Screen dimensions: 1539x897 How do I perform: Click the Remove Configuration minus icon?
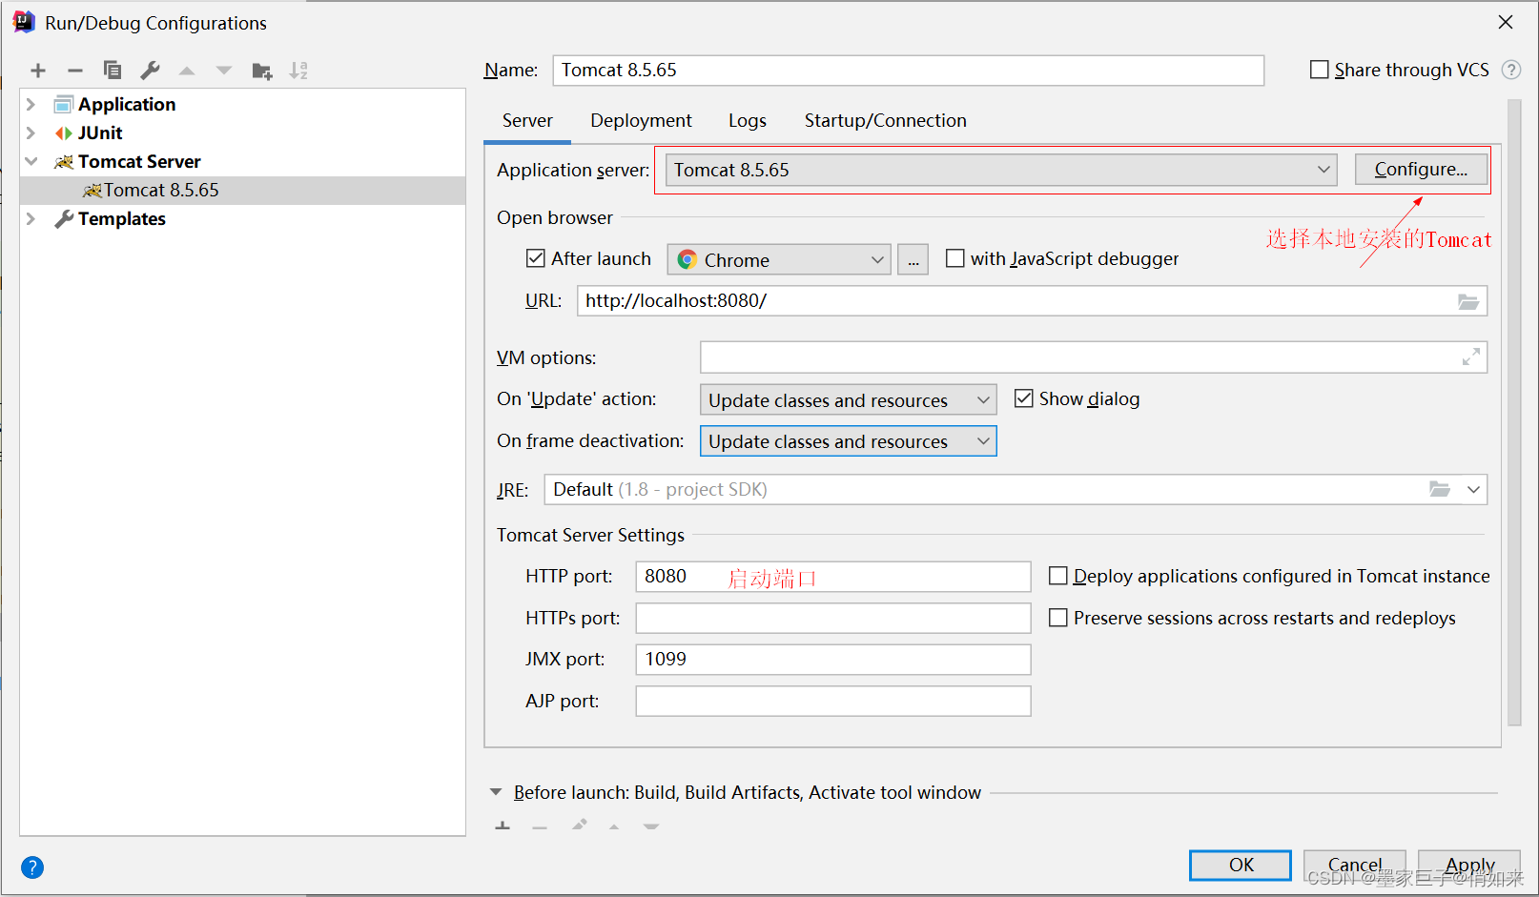tap(75, 71)
